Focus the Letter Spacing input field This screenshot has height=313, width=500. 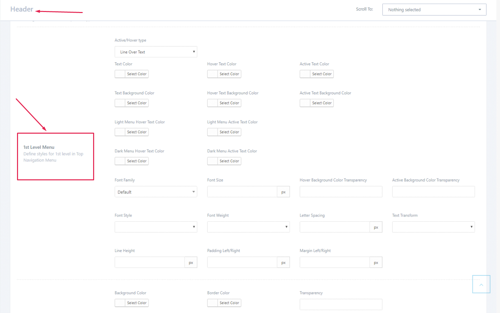coord(334,227)
